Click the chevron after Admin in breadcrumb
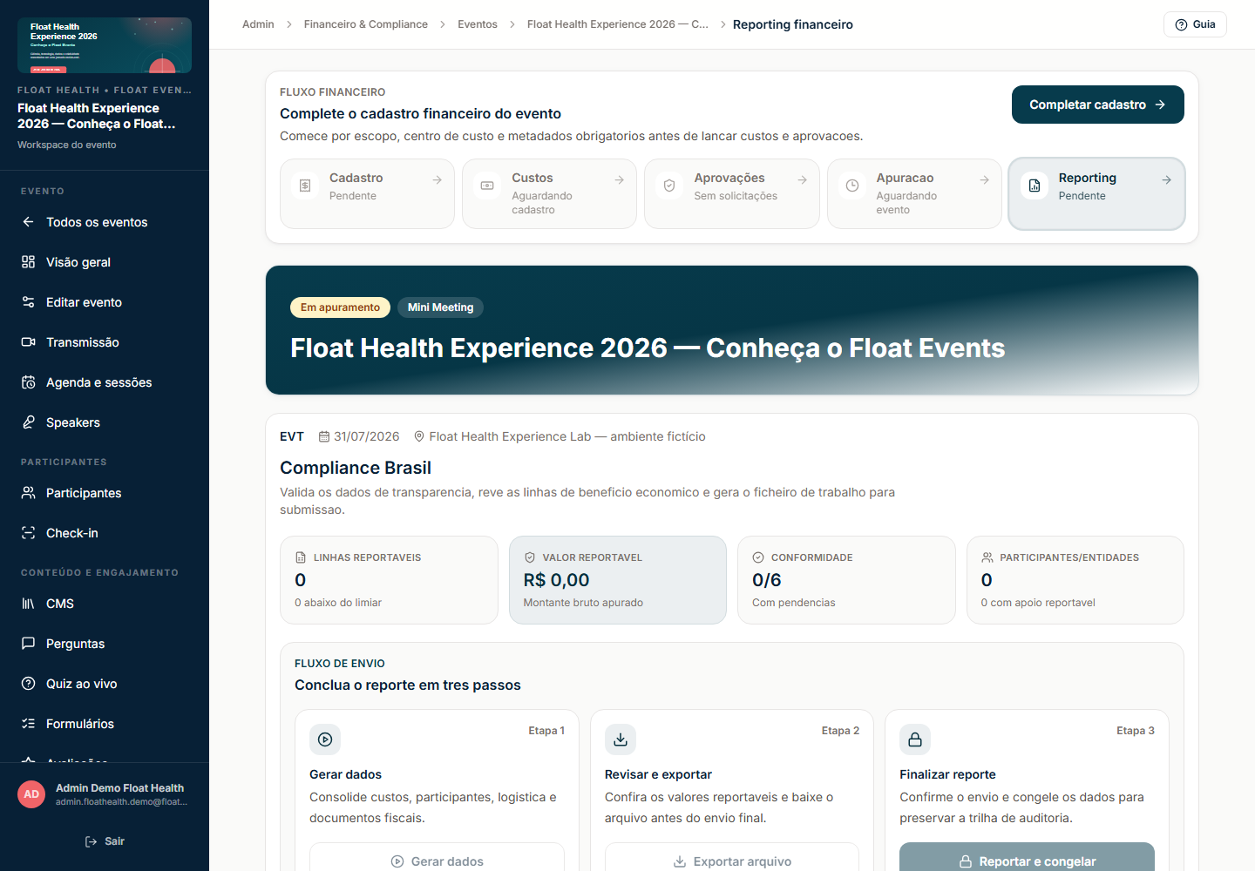The image size is (1255, 871). 289,24
